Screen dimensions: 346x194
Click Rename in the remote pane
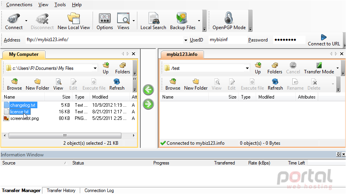point(295,85)
